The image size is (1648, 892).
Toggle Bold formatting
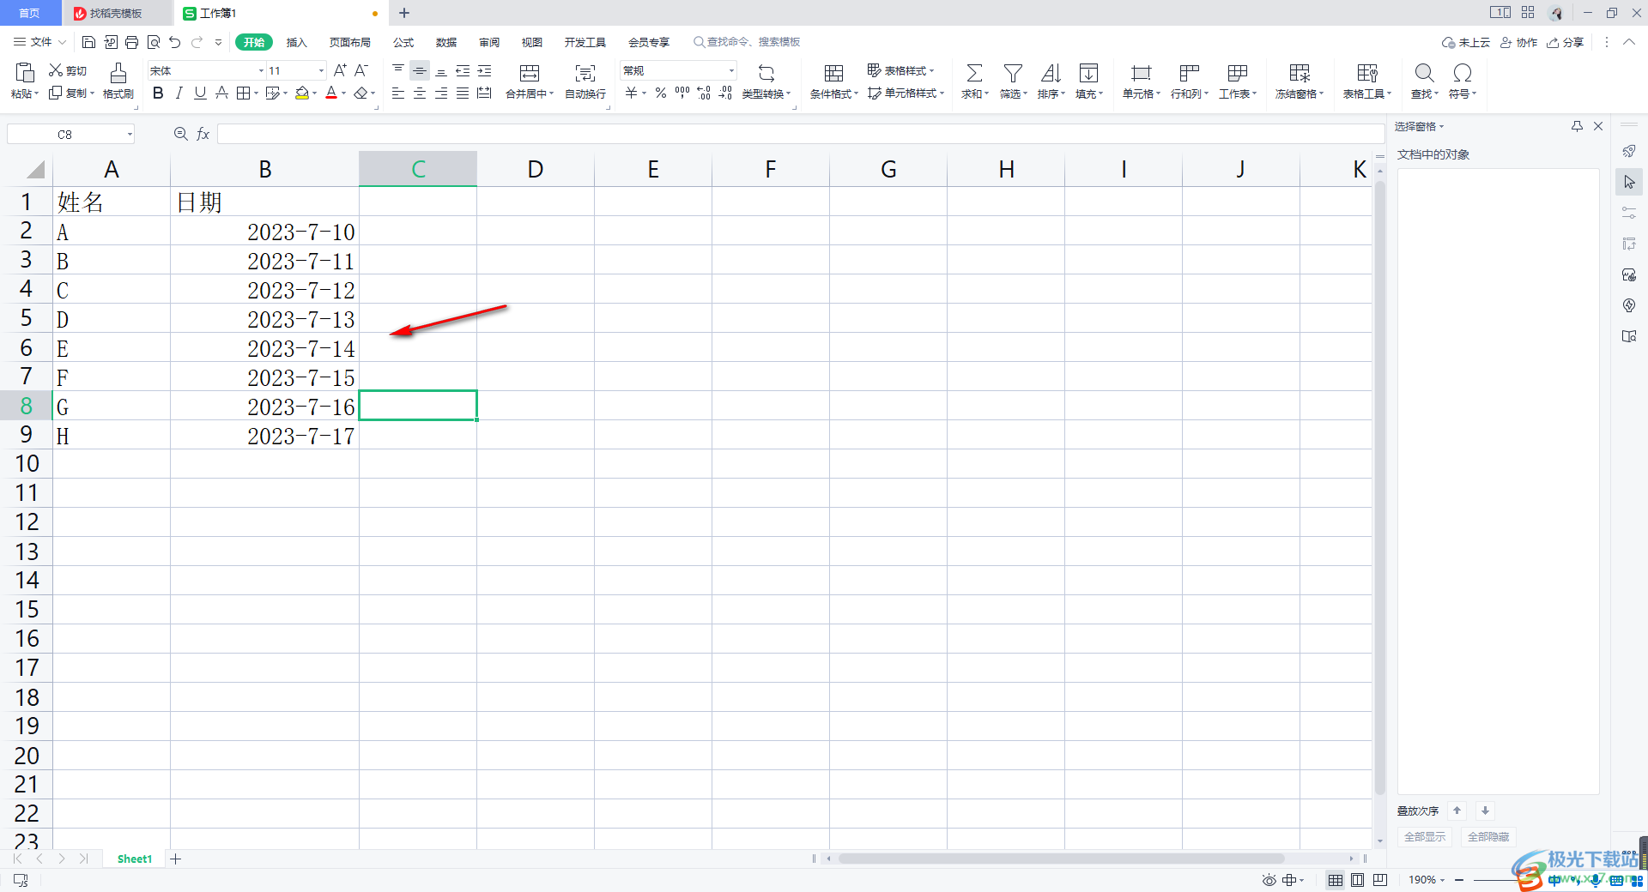point(158,93)
